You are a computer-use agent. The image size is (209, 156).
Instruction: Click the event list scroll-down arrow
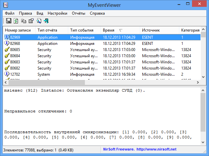pos(203,77)
